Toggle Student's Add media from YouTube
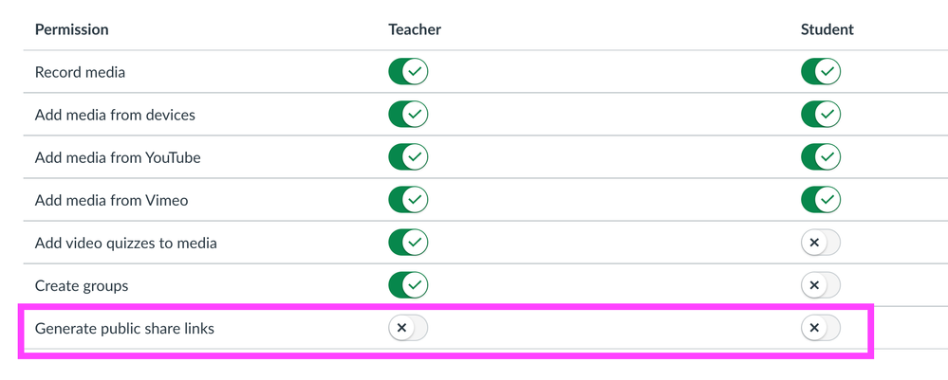This screenshot has height=380, width=948. (x=821, y=157)
